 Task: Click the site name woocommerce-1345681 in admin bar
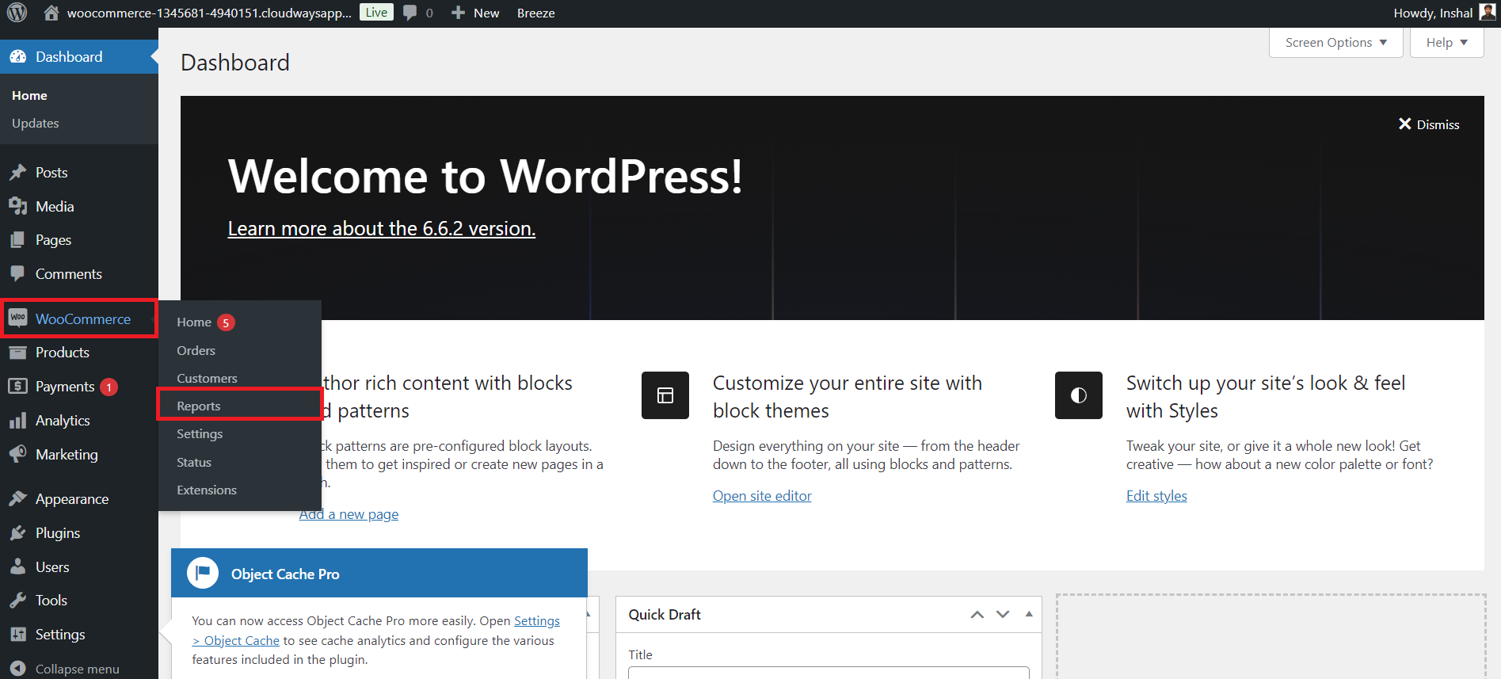click(209, 13)
